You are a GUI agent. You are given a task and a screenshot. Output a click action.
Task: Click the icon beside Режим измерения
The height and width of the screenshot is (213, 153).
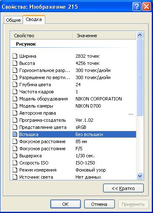pyautogui.click(x=15, y=170)
